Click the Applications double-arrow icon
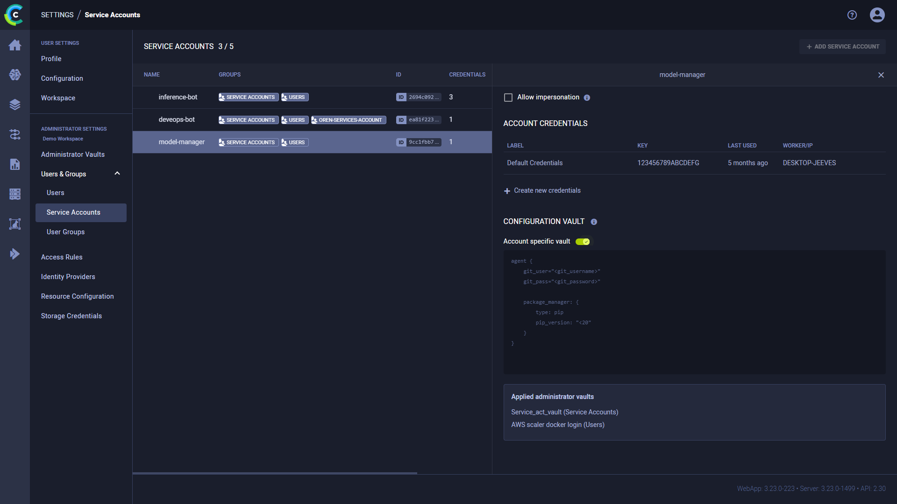897x504 pixels. (15, 254)
